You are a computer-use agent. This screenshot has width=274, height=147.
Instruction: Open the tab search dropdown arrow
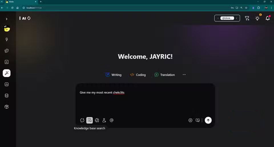[x=2, y=2]
